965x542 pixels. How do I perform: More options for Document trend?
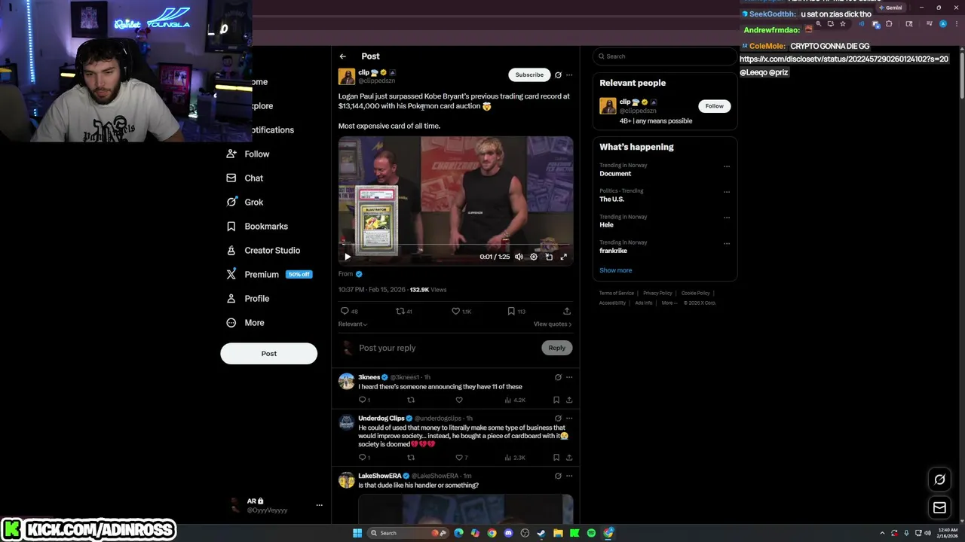[727, 166]
